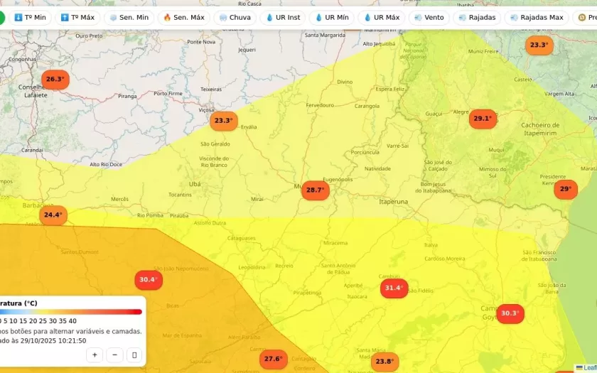Click the 31.4° station marker near Cambuci
Image resolution: width=597 pixels, height=373 pixels.
click(x=393, y=288)
